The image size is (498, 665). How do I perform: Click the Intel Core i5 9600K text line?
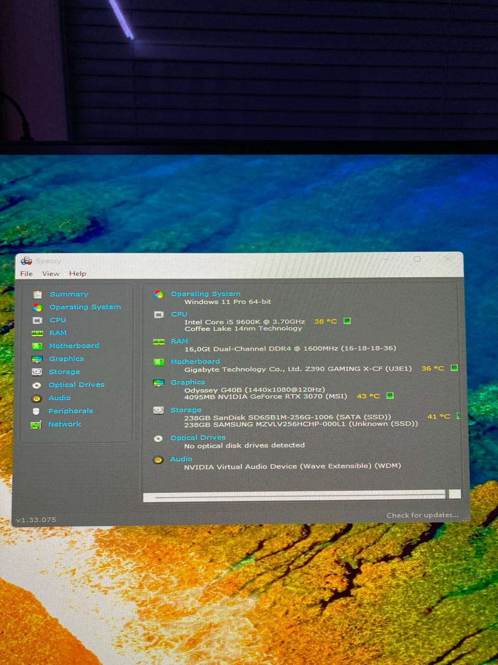245,322
